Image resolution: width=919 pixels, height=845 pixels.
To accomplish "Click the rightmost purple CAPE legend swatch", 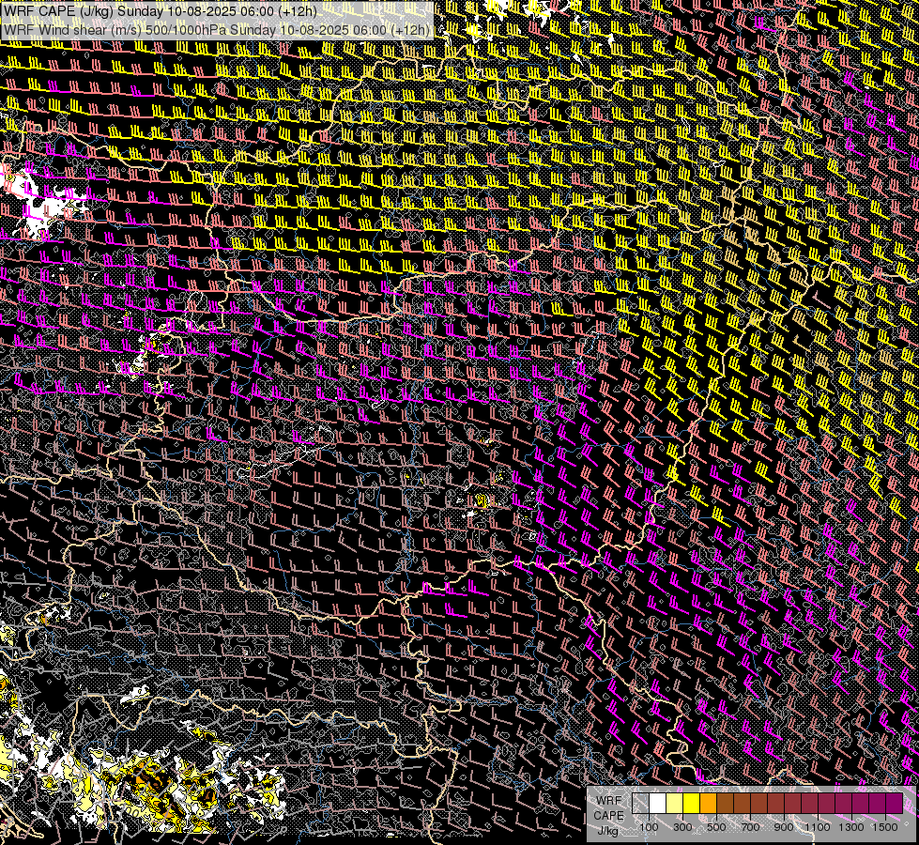I will (895, 803).
